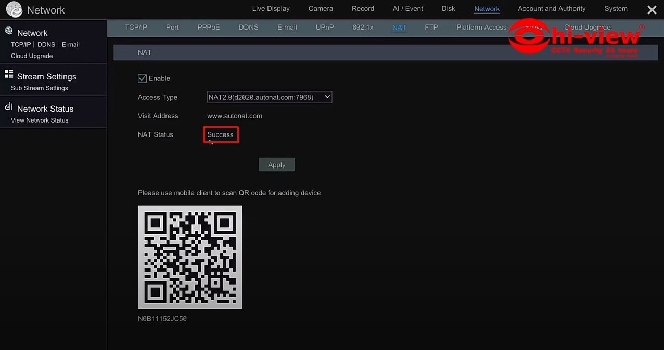
Task: Open the AI / Event menu
Action: tap(407, 9)
